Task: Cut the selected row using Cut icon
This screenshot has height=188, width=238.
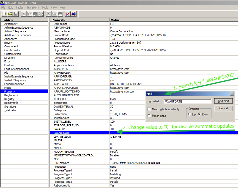Action: pyautogui.click(x=23, y=14)
